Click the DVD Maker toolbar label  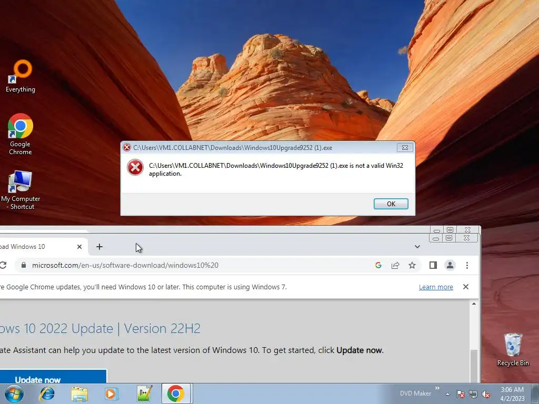[x=415, y=393]
